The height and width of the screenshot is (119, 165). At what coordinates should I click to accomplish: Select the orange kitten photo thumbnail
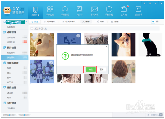(123, 45)
